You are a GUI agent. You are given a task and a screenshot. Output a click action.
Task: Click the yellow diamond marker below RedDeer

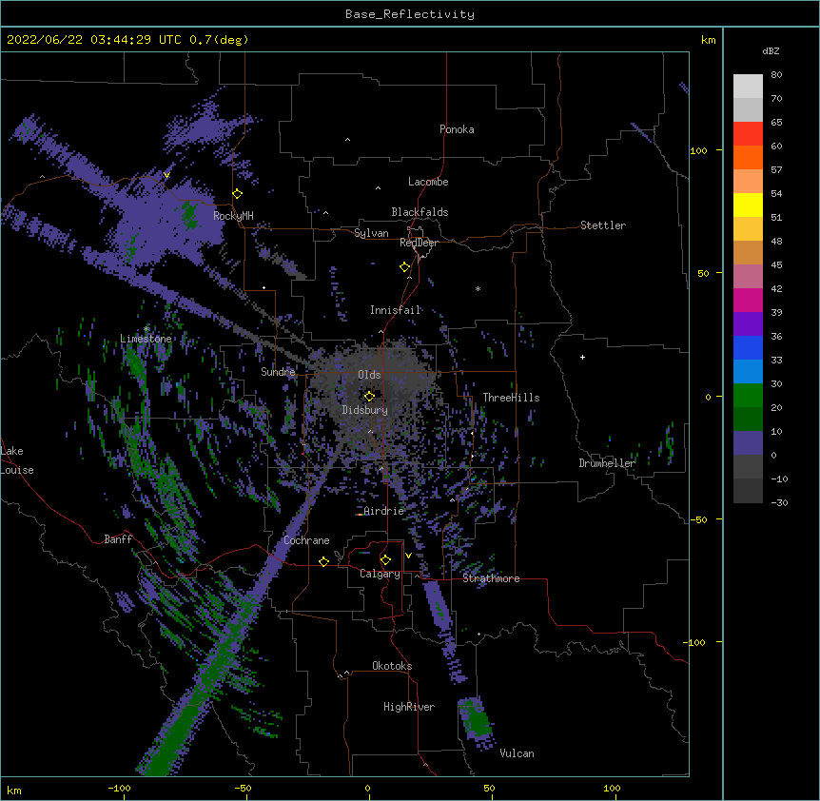(x=405, y=267)
